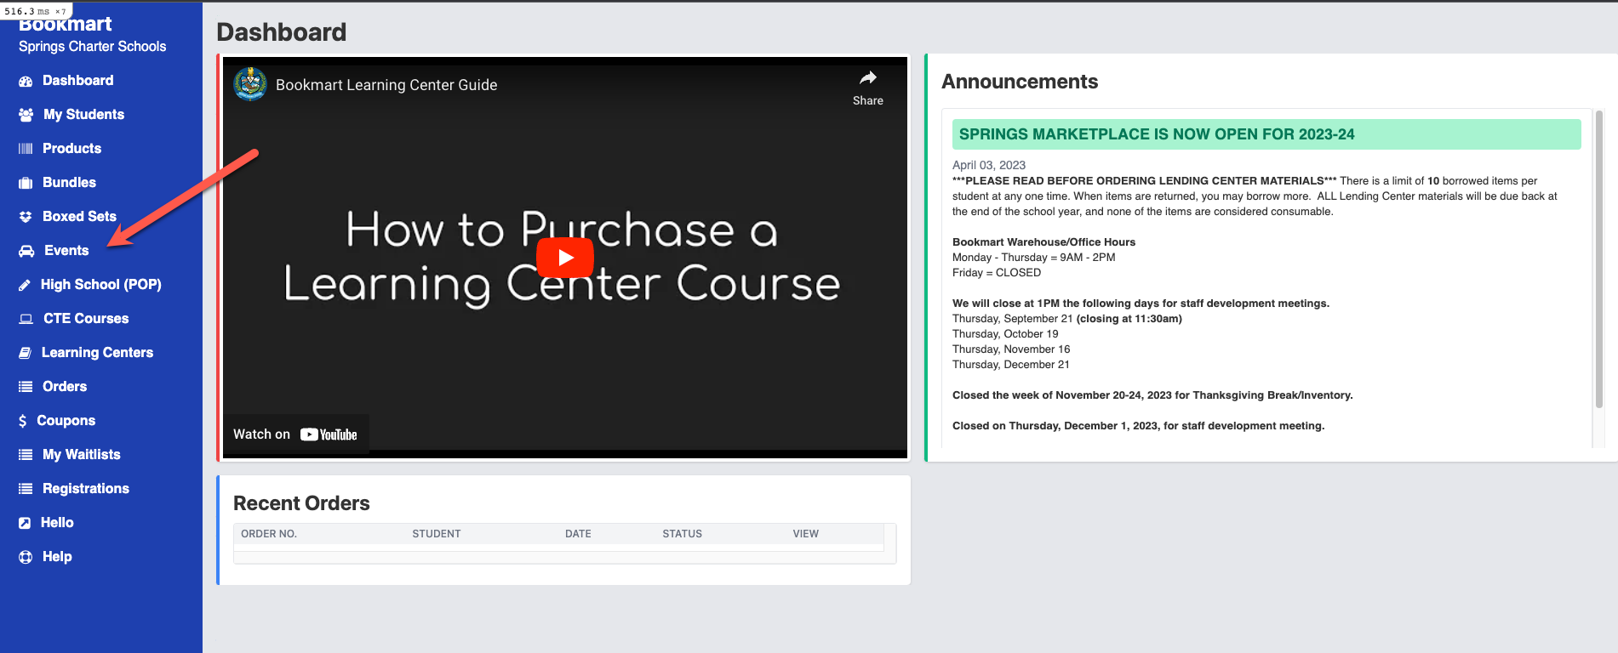Go to CTE Courses
This screenshot has height=653, width=1618.
point(87,319)
